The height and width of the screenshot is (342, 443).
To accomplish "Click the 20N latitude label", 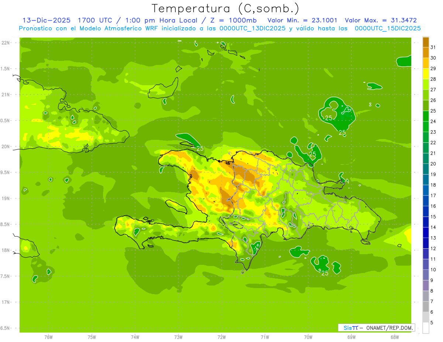I will tap(6, 146).
